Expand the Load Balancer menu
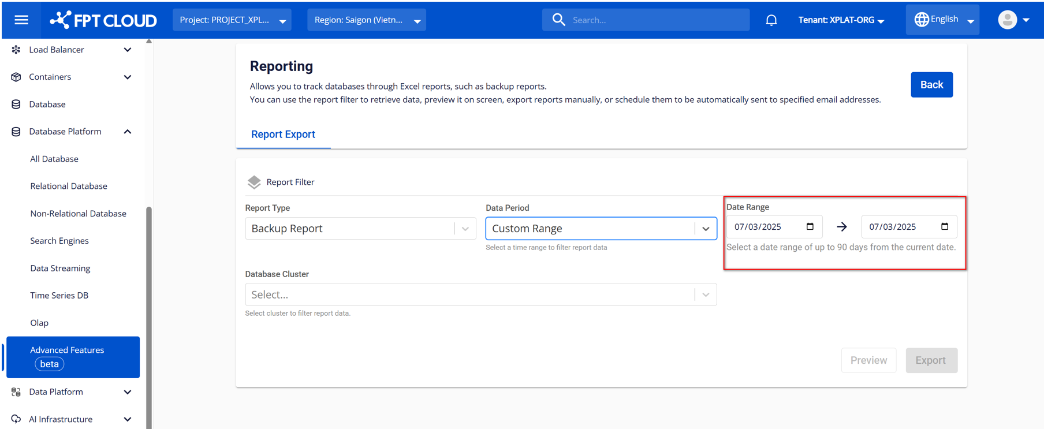The height and width of the screenshot is (429, 1044). [128, 50]
